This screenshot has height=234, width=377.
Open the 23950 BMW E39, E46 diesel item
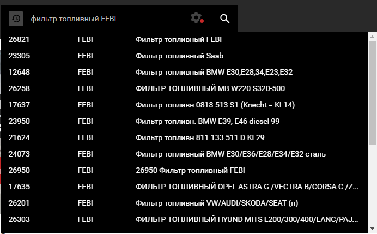tap(184, 121)
